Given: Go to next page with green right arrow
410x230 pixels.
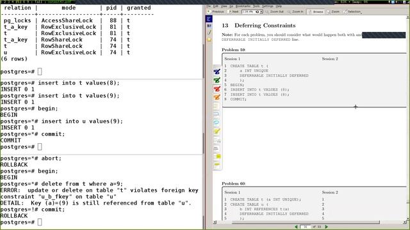Looking at the screenshot, I should 326,227.
